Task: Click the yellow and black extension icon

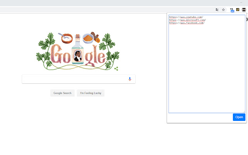Action: tap(238, 10)
